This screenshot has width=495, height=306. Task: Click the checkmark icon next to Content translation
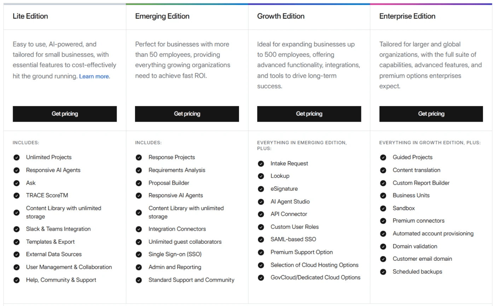tap(383, 170)
